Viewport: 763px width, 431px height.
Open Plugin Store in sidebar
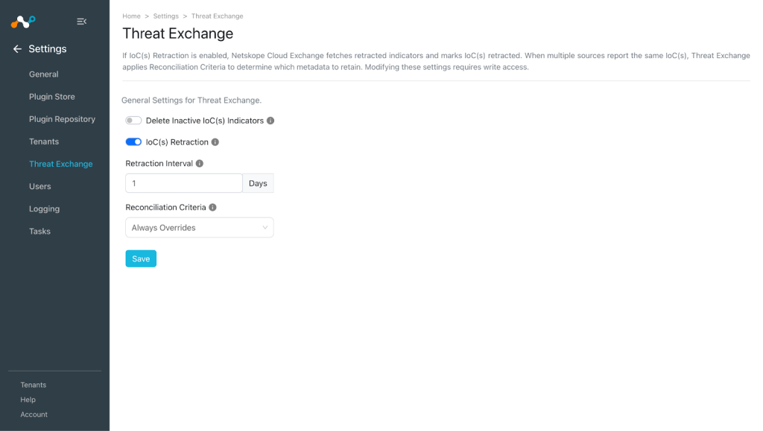click(52, 97)
